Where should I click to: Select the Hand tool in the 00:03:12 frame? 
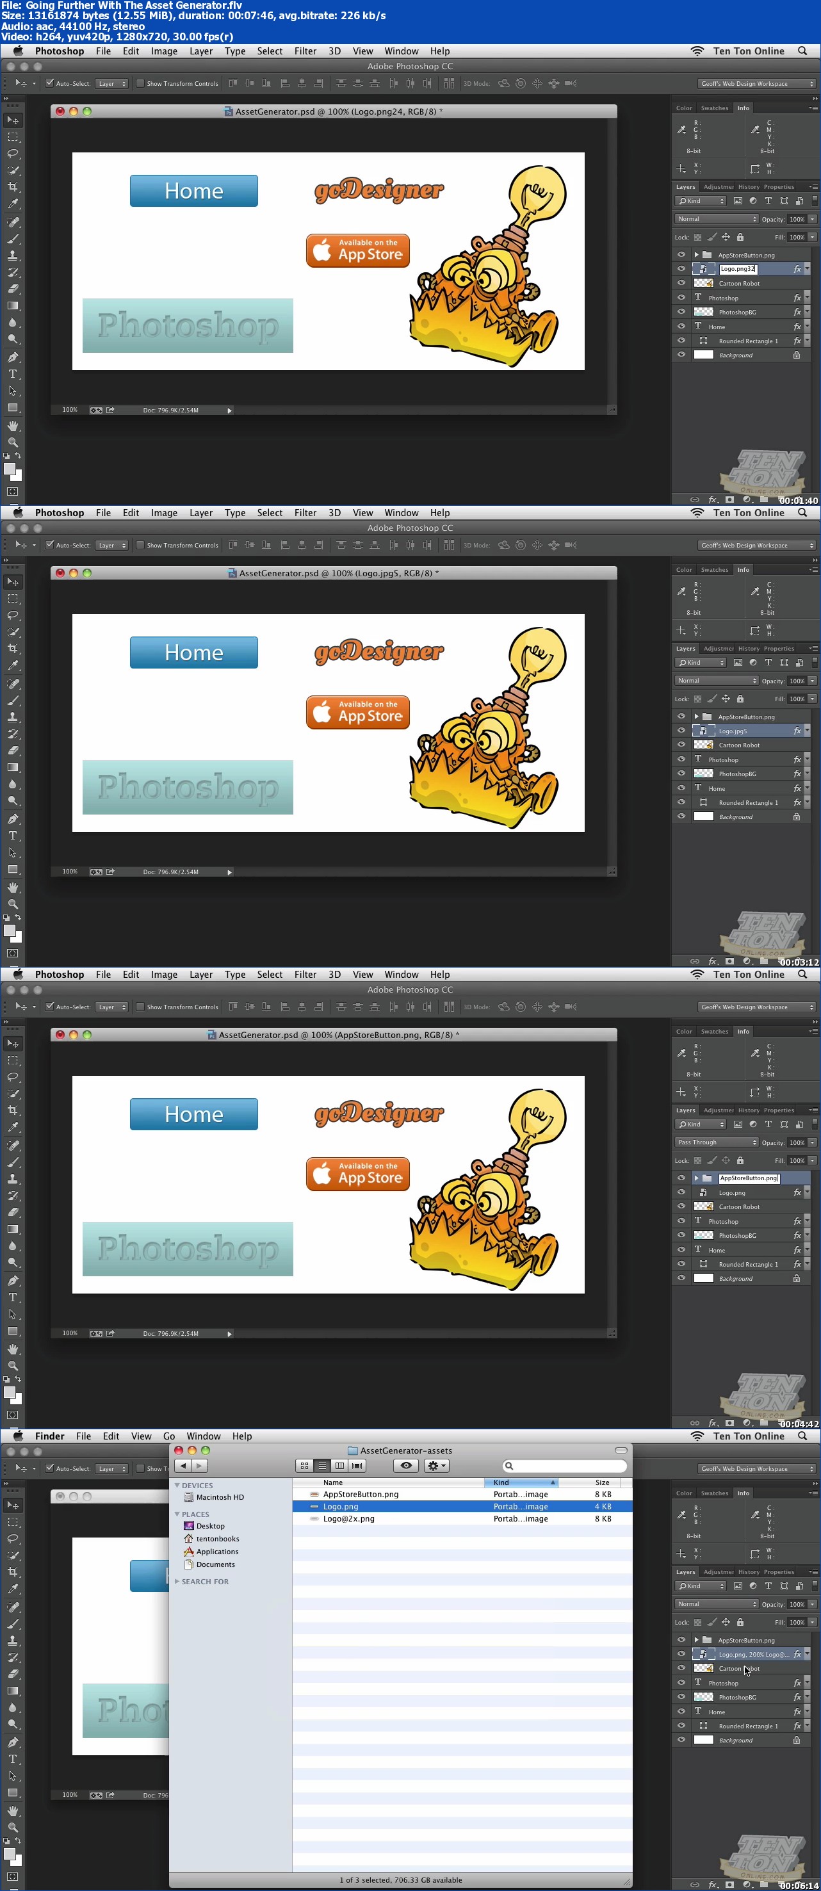(x=12, y=888)
